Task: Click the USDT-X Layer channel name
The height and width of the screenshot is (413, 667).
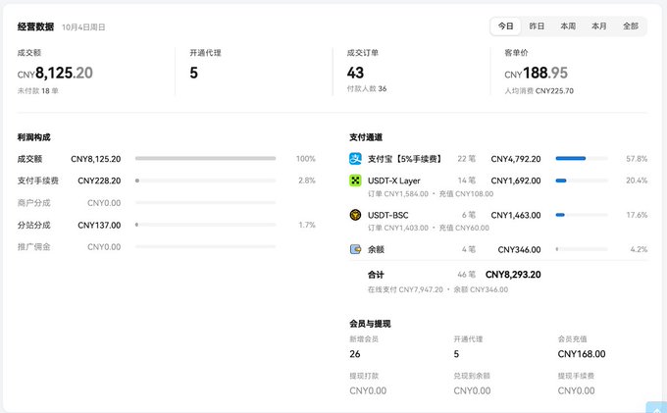Action: point(394,181)
